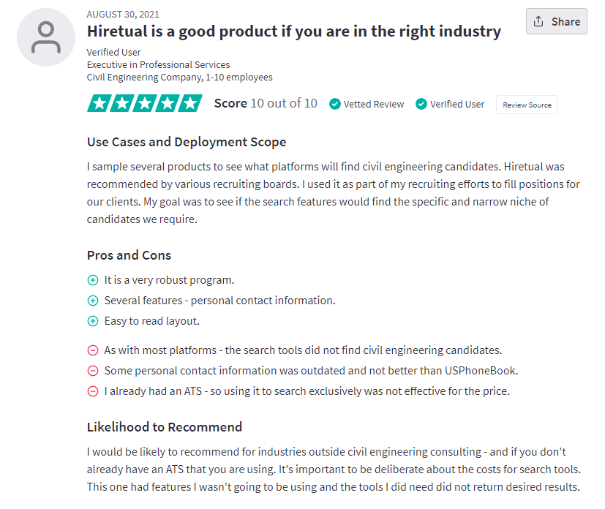Click the review title about Hiretual
This screenshot has height=509, width=605.
294,31
